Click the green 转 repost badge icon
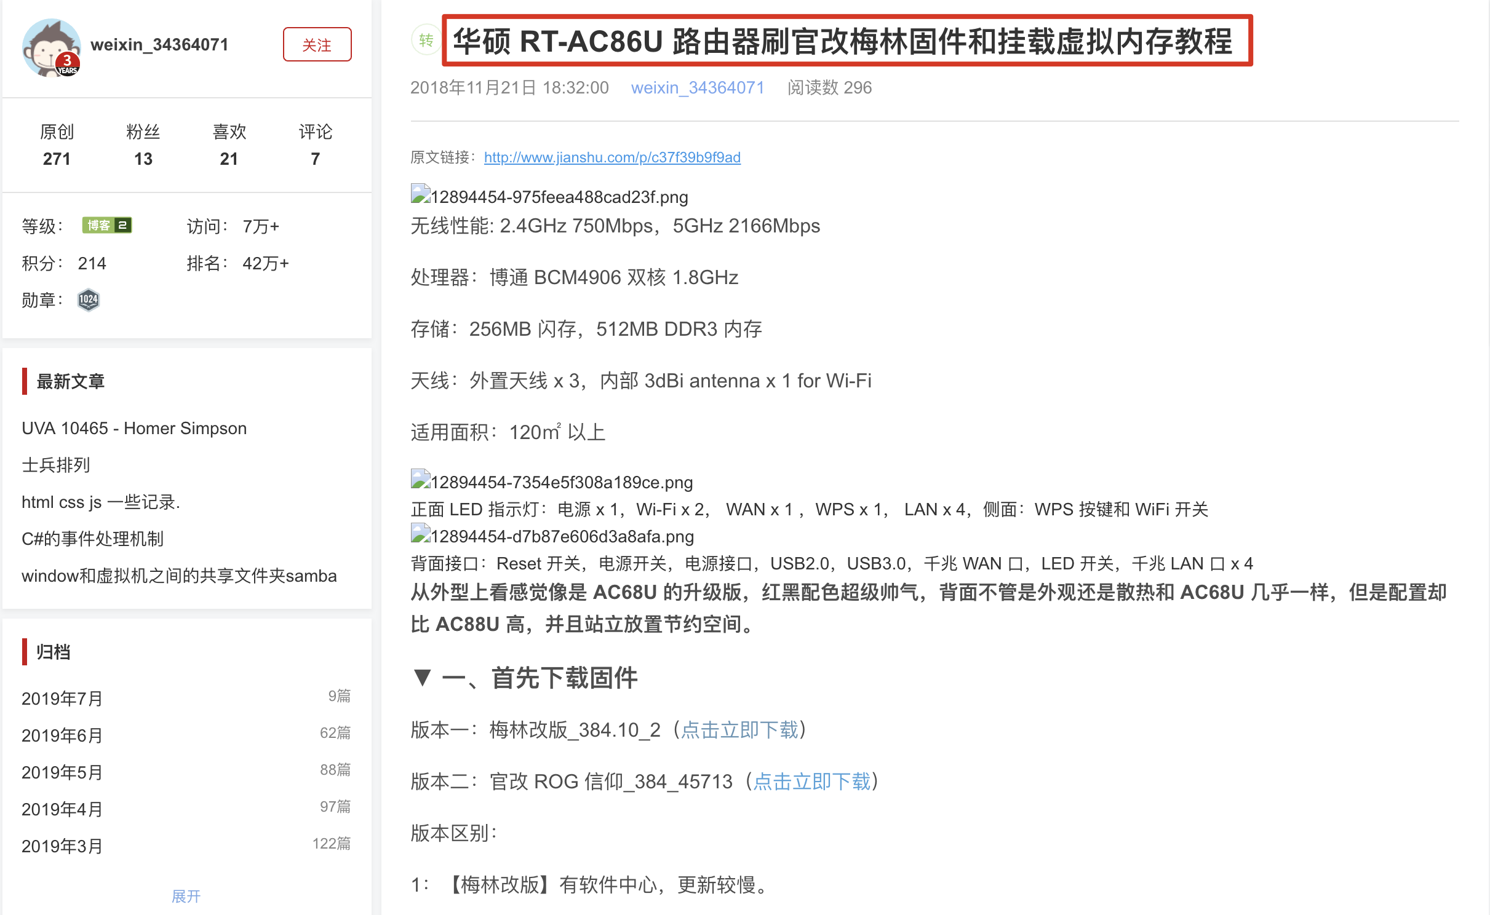The image size is (1490, 915). pos(426,41)
